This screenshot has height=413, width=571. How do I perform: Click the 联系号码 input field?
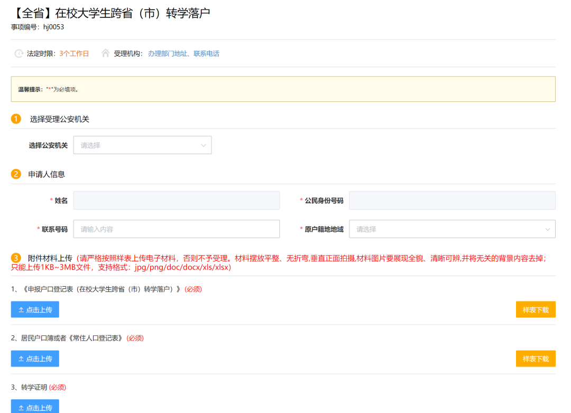[x=177, y=229]
